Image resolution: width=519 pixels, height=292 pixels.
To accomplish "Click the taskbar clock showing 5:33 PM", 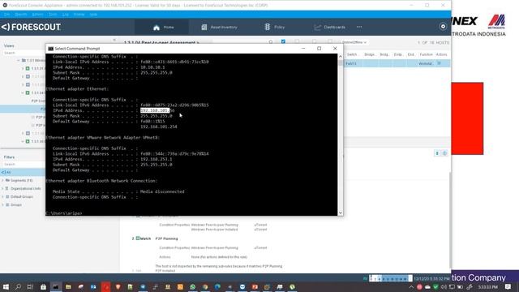I will click(488, 286).
